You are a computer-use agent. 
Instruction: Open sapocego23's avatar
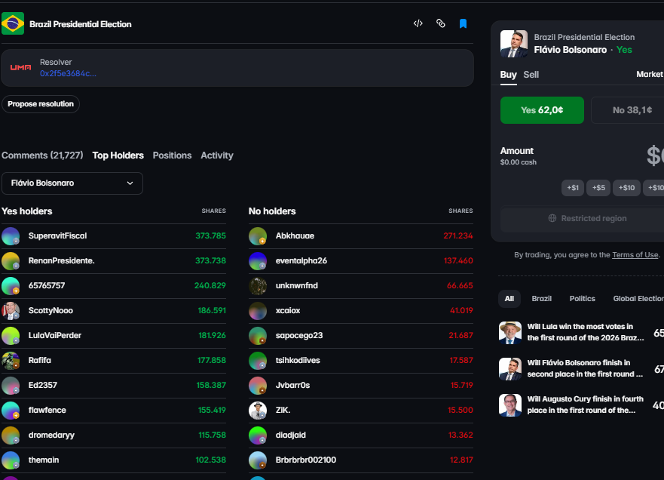[258, 336]
